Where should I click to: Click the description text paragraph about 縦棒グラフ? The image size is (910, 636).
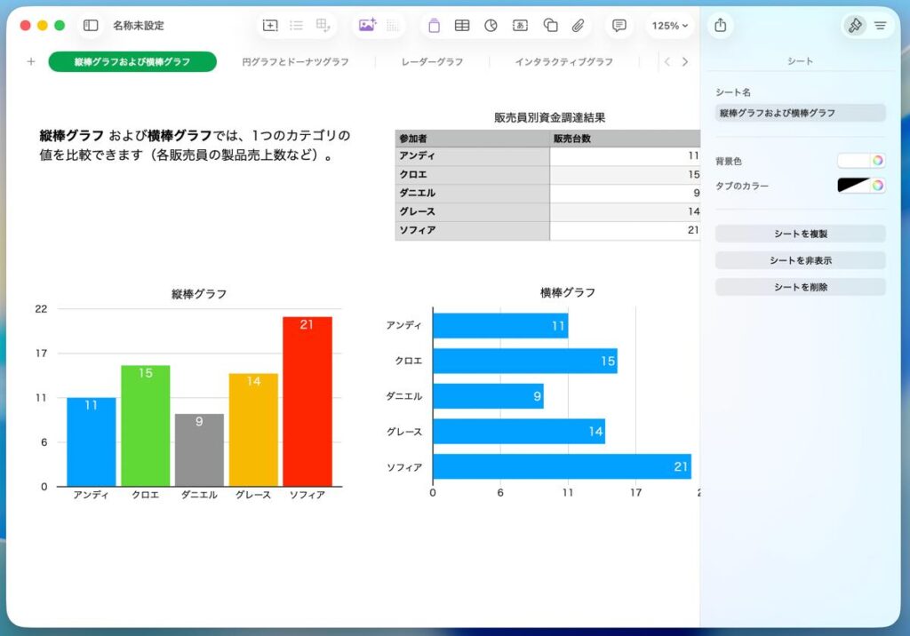pyautogui.click(x=195, y=145)
